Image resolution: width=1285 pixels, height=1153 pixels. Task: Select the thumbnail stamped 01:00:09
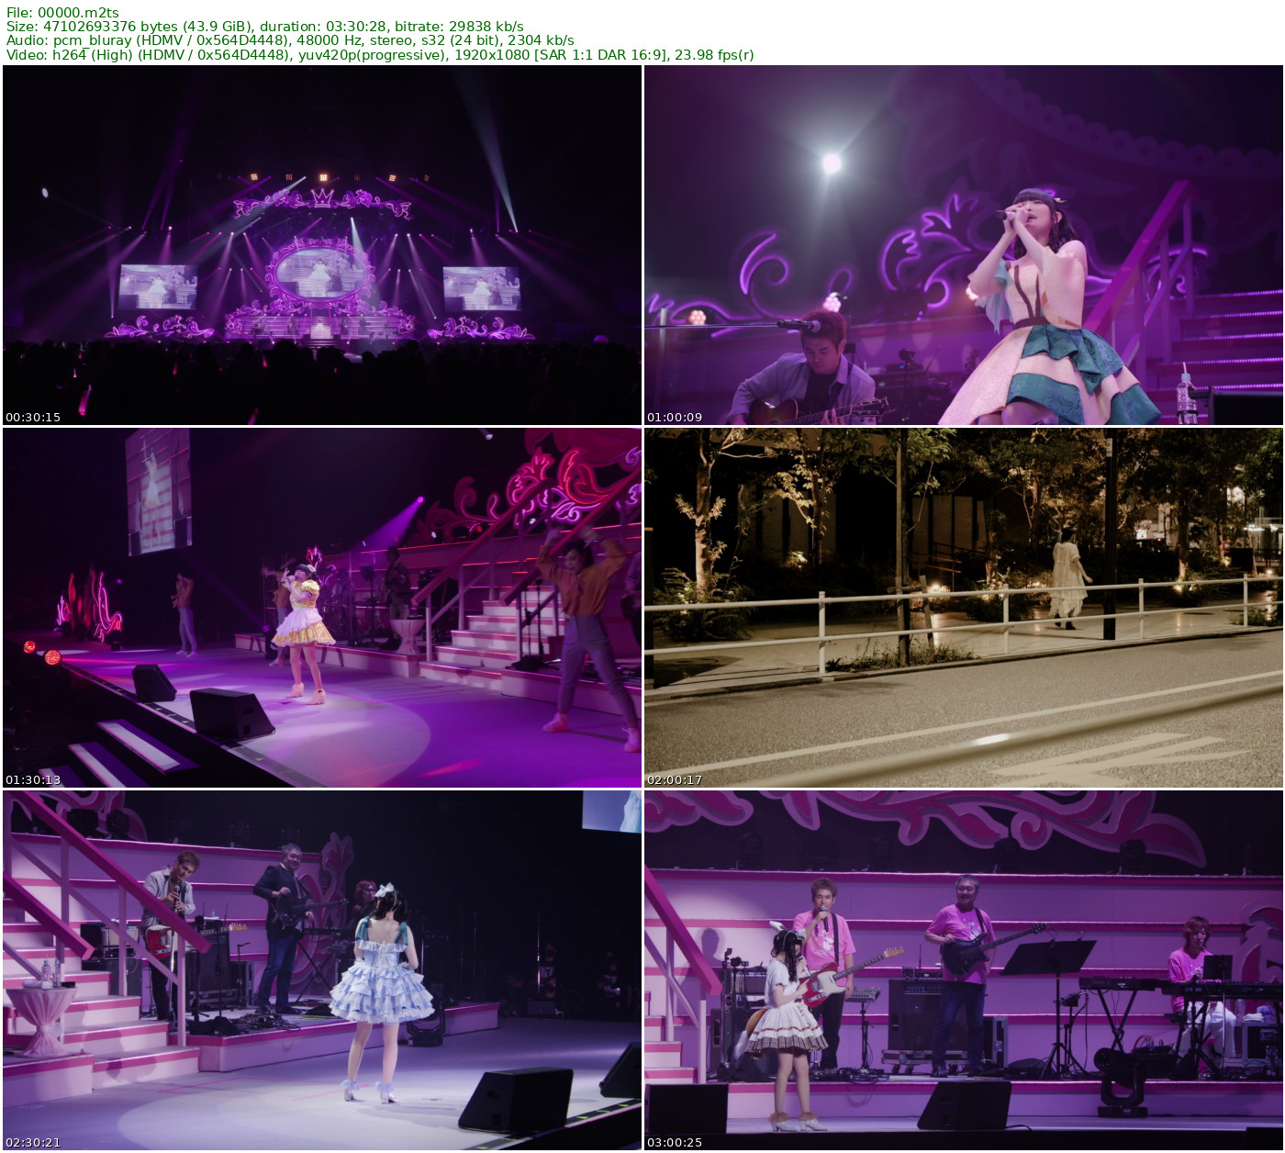click(964, 245)
